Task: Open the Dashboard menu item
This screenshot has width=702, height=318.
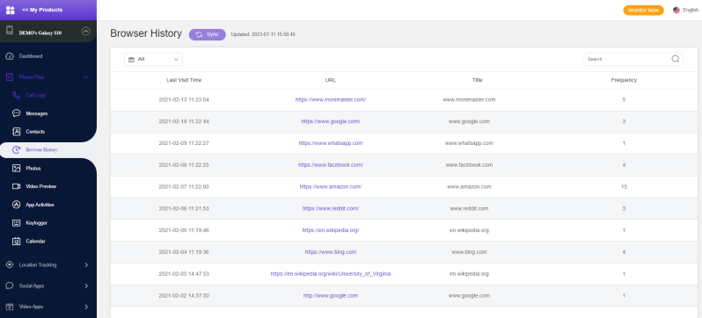Action: coord(31,56)
